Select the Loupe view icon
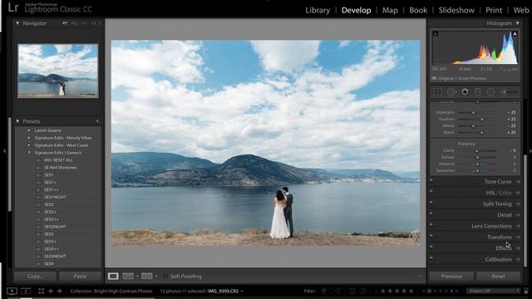Screen dimensions: 532x299 (x=113, y=277)
